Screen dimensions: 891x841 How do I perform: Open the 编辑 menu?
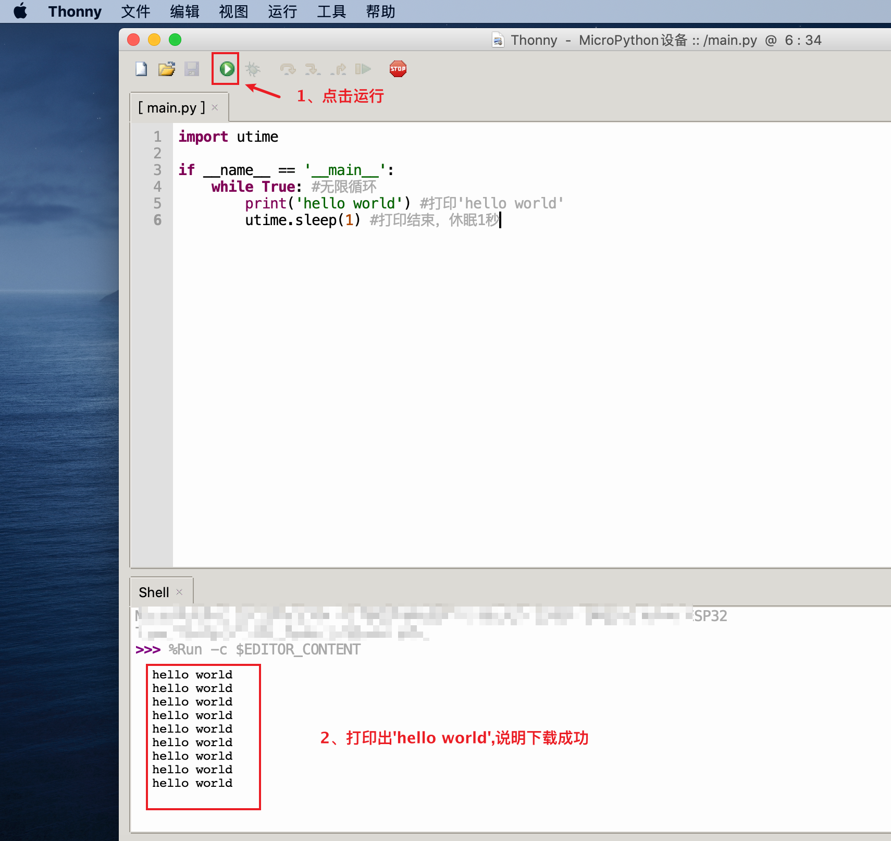(x=184, y=11)
